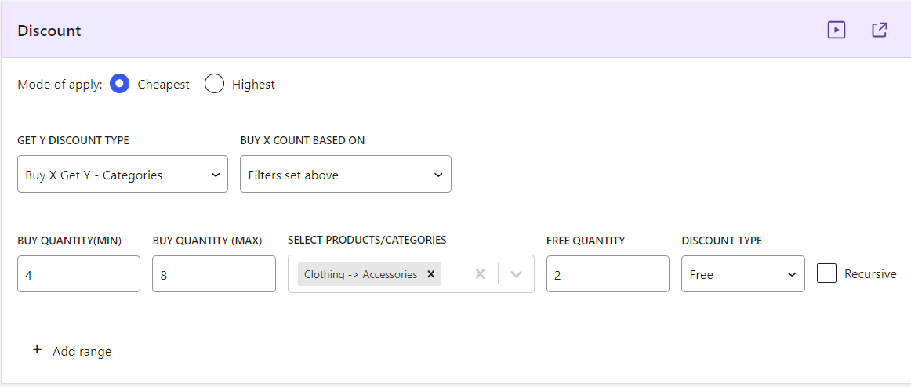The height and width of the screenshot is (387, 911).
Task: Select the Highest mode radio button
Action: coord(214,84)
